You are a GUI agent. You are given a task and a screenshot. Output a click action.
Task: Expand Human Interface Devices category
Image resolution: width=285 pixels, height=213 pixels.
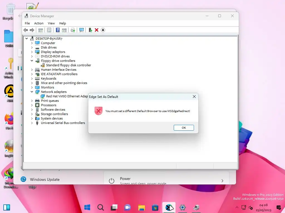coord(32,70)
